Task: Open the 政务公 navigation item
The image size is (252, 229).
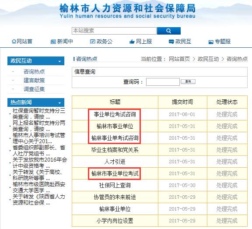Action: (x=105, y=42)
